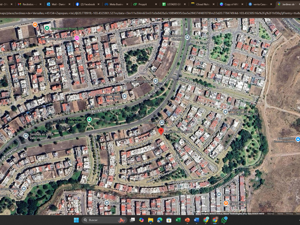Switch to the Mail - Daniel tab
The image size is (300, 225).
pos(58,4)
